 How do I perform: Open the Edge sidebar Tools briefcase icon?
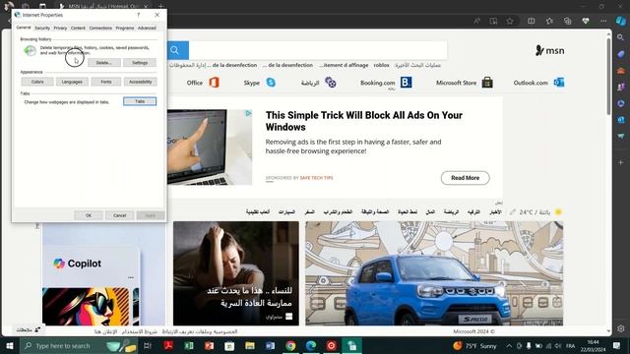click(x=621, y=70)
